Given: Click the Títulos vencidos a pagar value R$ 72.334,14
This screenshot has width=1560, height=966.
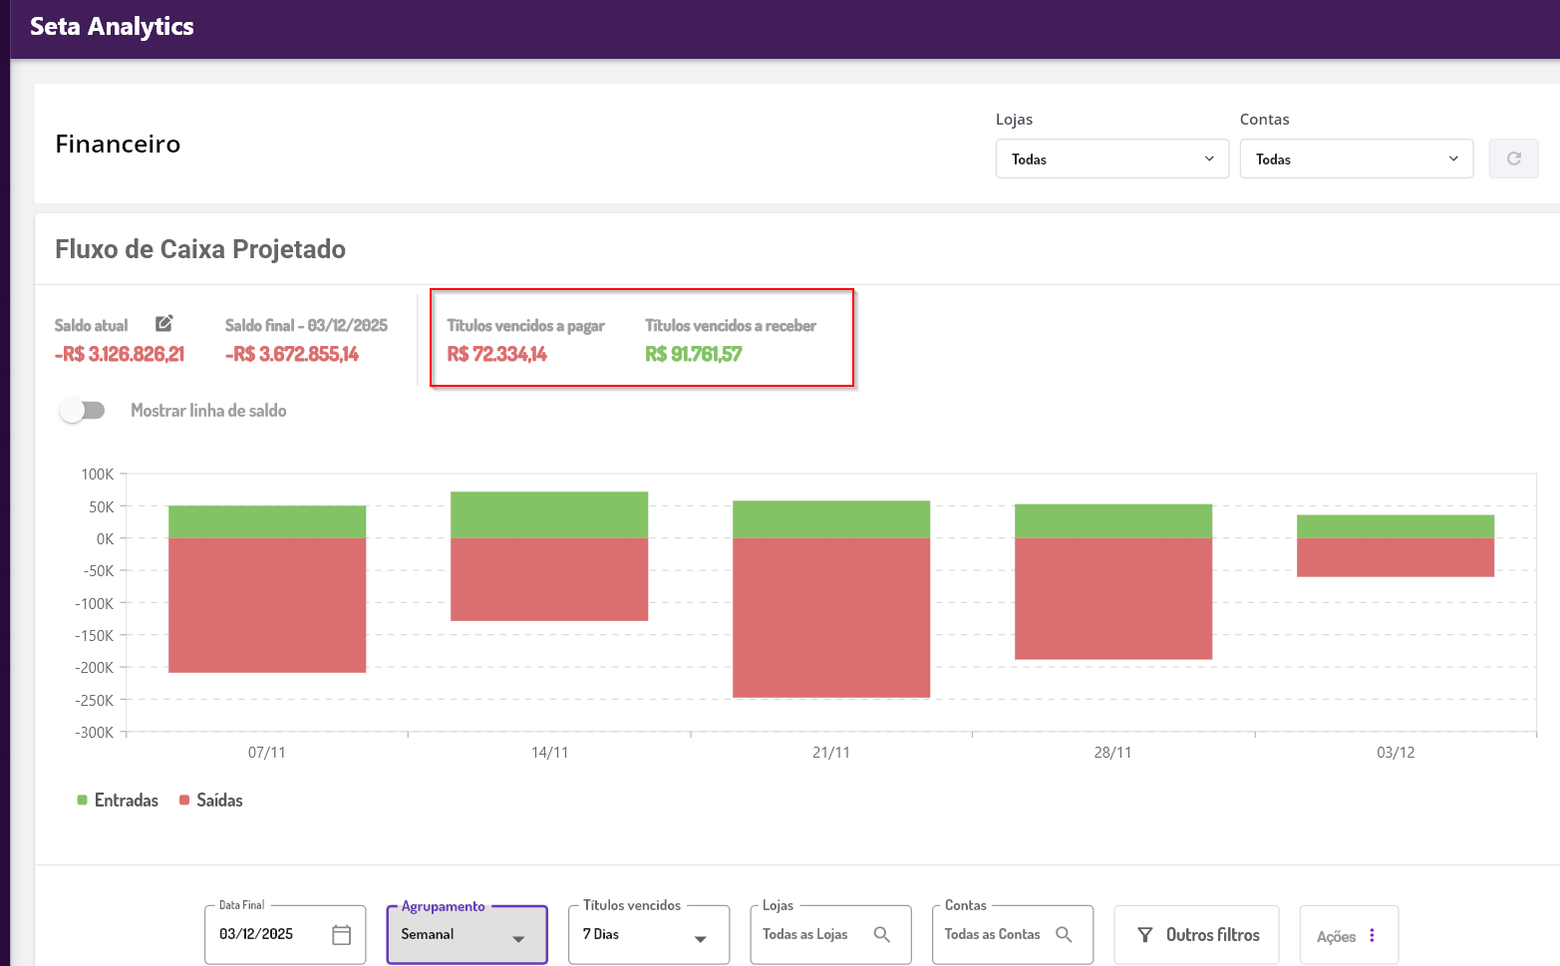Looking at the screenshot, I should pyautogui.click(x=497, y=354).
